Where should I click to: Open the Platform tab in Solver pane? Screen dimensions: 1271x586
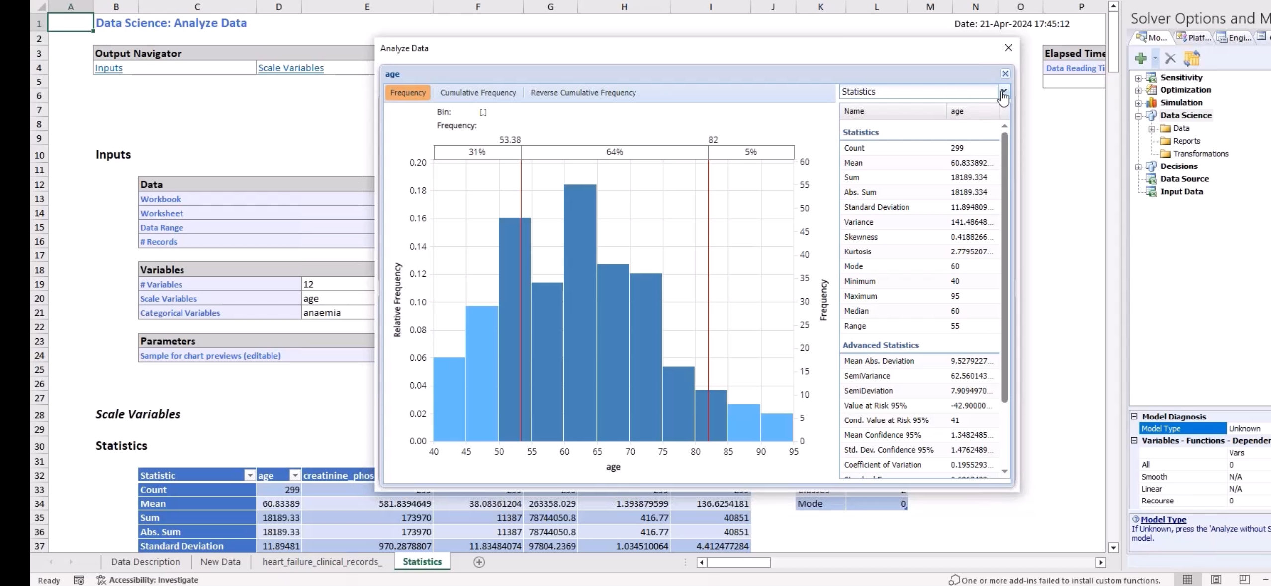(1194, 37)
